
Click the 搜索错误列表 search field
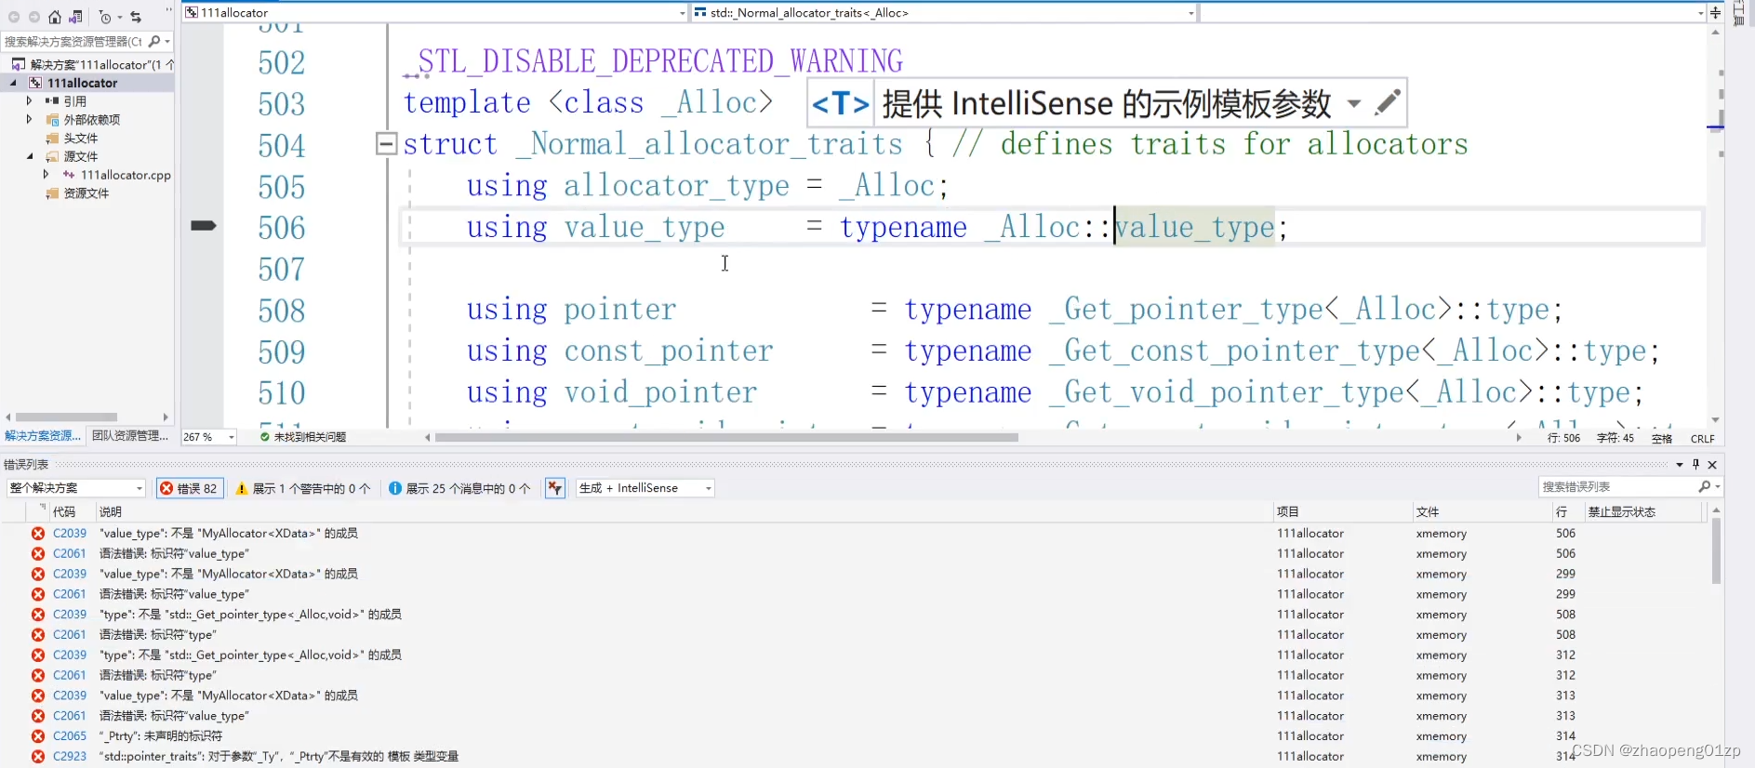pyautogui.click(x=1616, y=486)
